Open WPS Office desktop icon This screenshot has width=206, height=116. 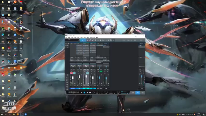pos(15,36)
